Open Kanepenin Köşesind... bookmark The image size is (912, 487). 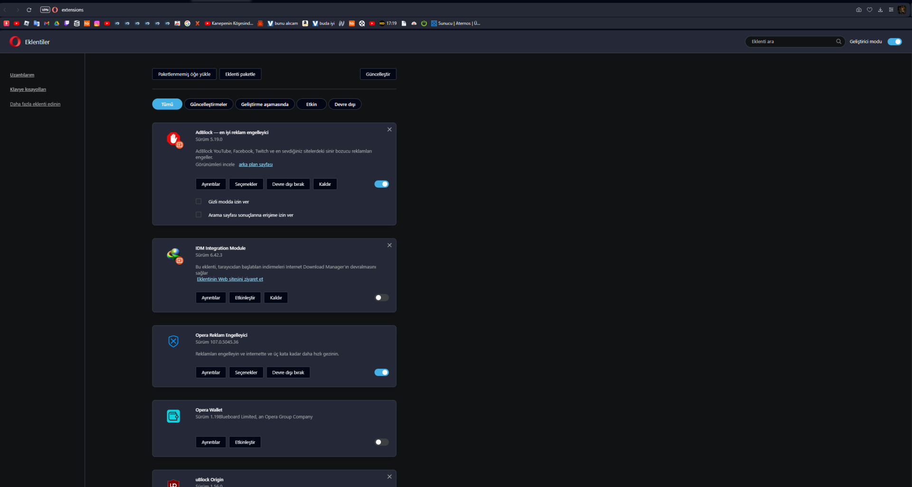[229, 23]
